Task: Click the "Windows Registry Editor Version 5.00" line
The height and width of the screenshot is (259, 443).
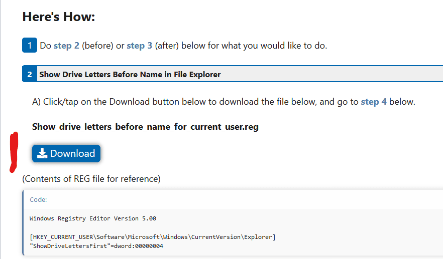Action: pyautogui.click(x=92, y=218)
